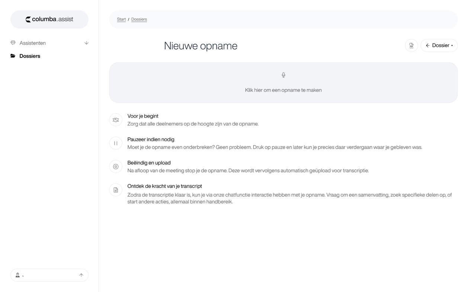This screenshot has width=476, height=292.
Task: Click the 'Ontdek de kracht van je transcript' heading
Action: click(x=164, y=186)
